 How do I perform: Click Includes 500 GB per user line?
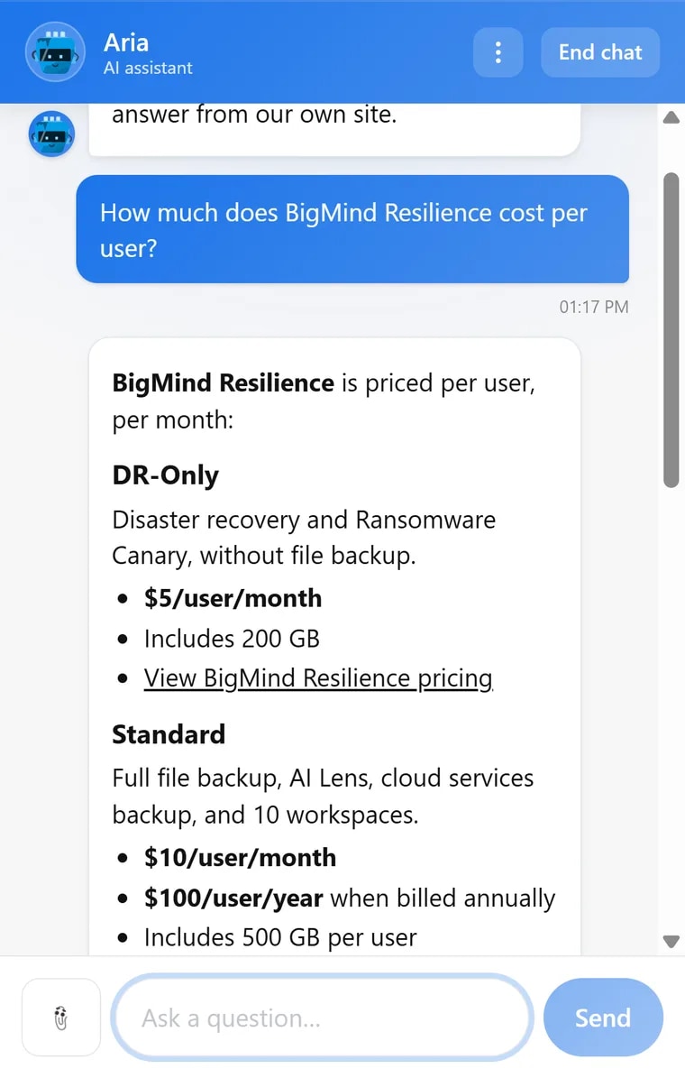point(280,938)
